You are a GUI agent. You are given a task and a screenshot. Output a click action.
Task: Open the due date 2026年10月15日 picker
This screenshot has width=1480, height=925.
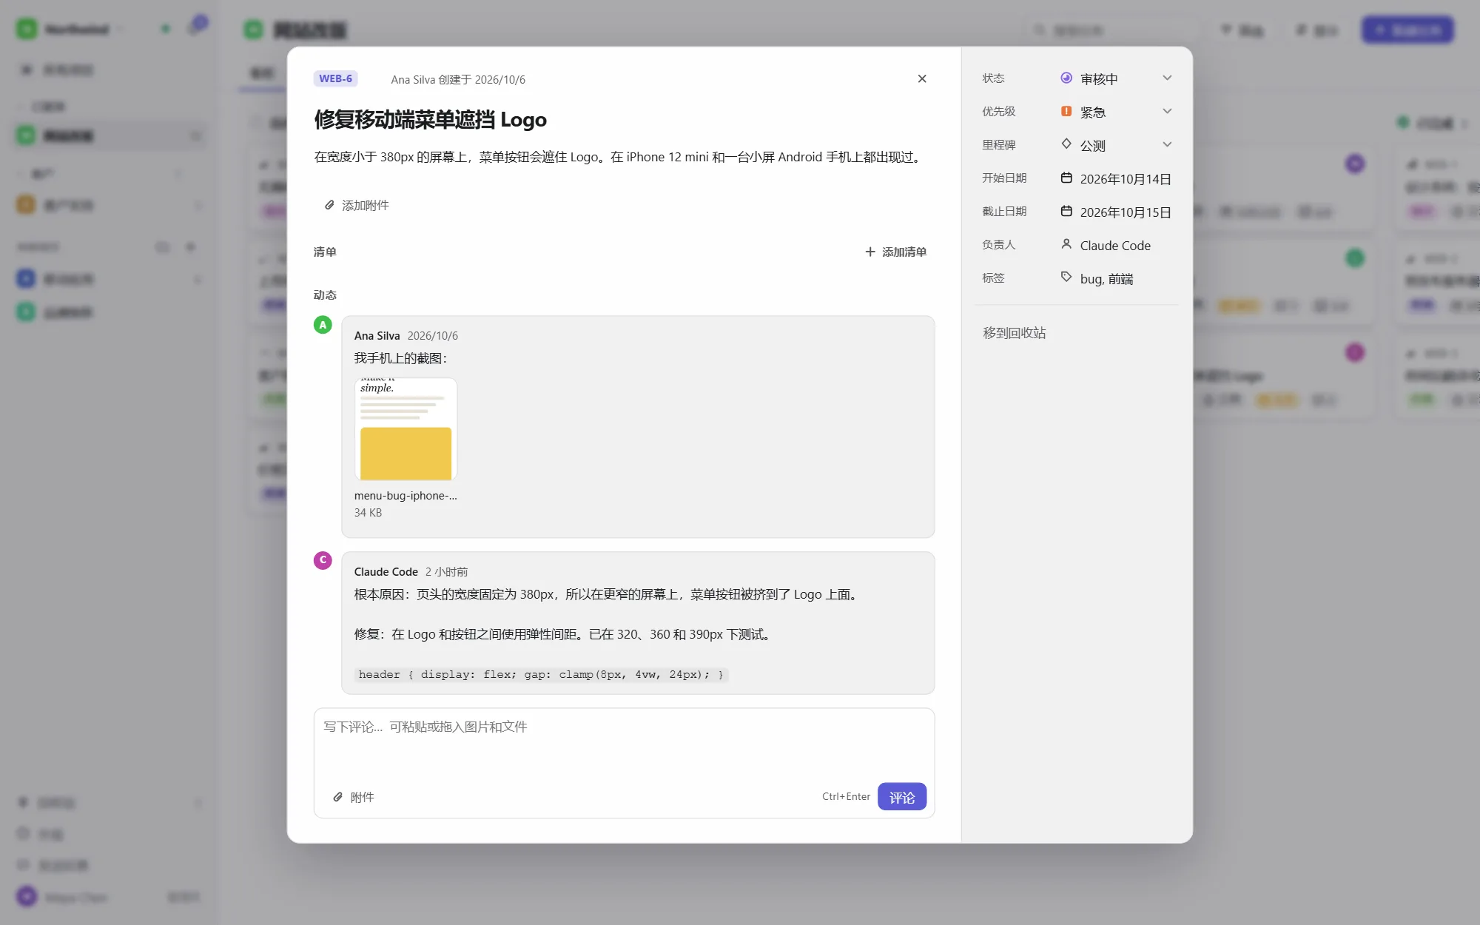[1116, 212]
